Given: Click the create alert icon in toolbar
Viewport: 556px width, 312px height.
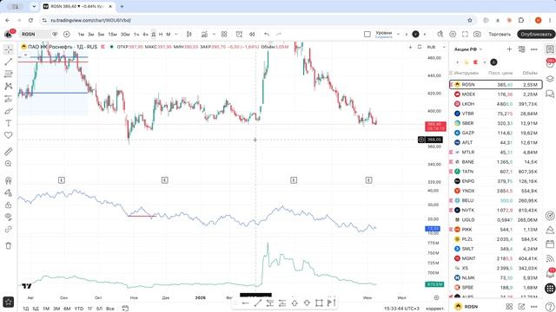Looking at the screenshot, I should pyautogui.click(x=240, y=35).
